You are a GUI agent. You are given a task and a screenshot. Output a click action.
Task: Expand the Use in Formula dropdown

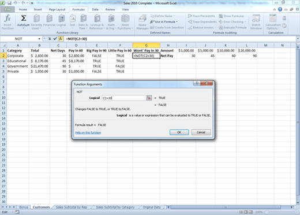coord(164,22)
